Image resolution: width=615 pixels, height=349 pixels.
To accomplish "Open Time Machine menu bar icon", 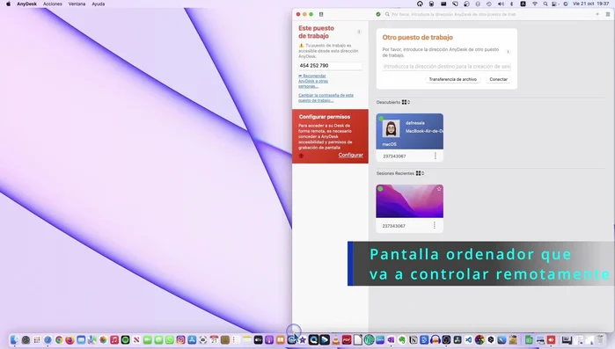I will (x=488, y=4).
